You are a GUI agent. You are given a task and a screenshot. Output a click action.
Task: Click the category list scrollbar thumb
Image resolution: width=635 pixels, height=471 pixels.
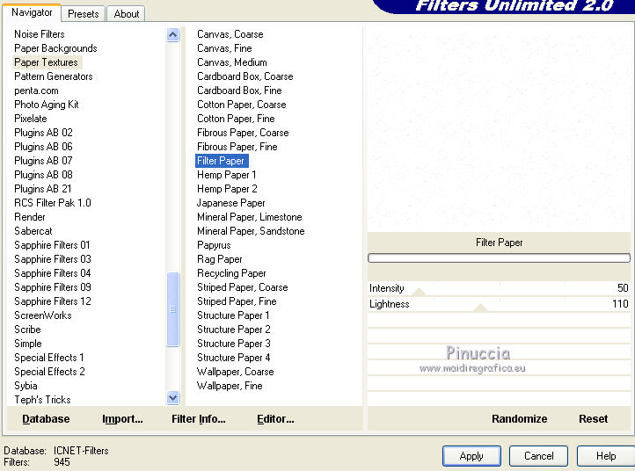coord(173,309)
